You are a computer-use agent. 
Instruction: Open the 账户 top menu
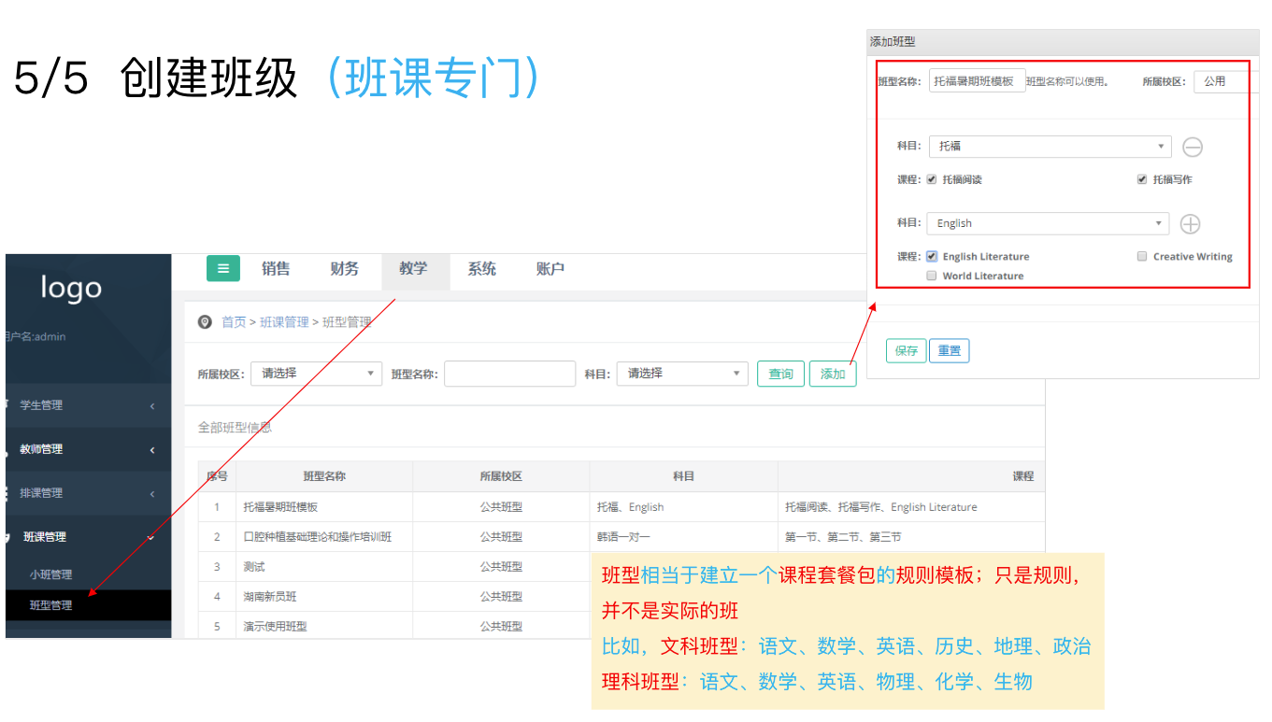tap(550, 269)
